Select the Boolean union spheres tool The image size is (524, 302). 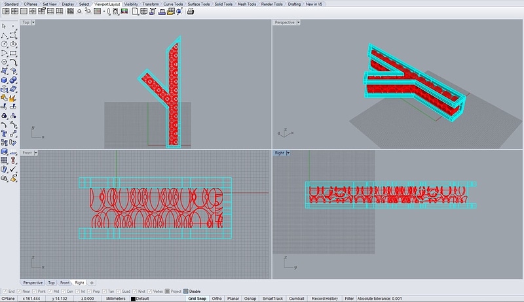13,80
